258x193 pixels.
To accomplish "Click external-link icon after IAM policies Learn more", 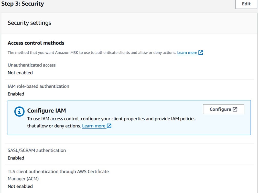I will pyautogui.click(x=109, y=126).
